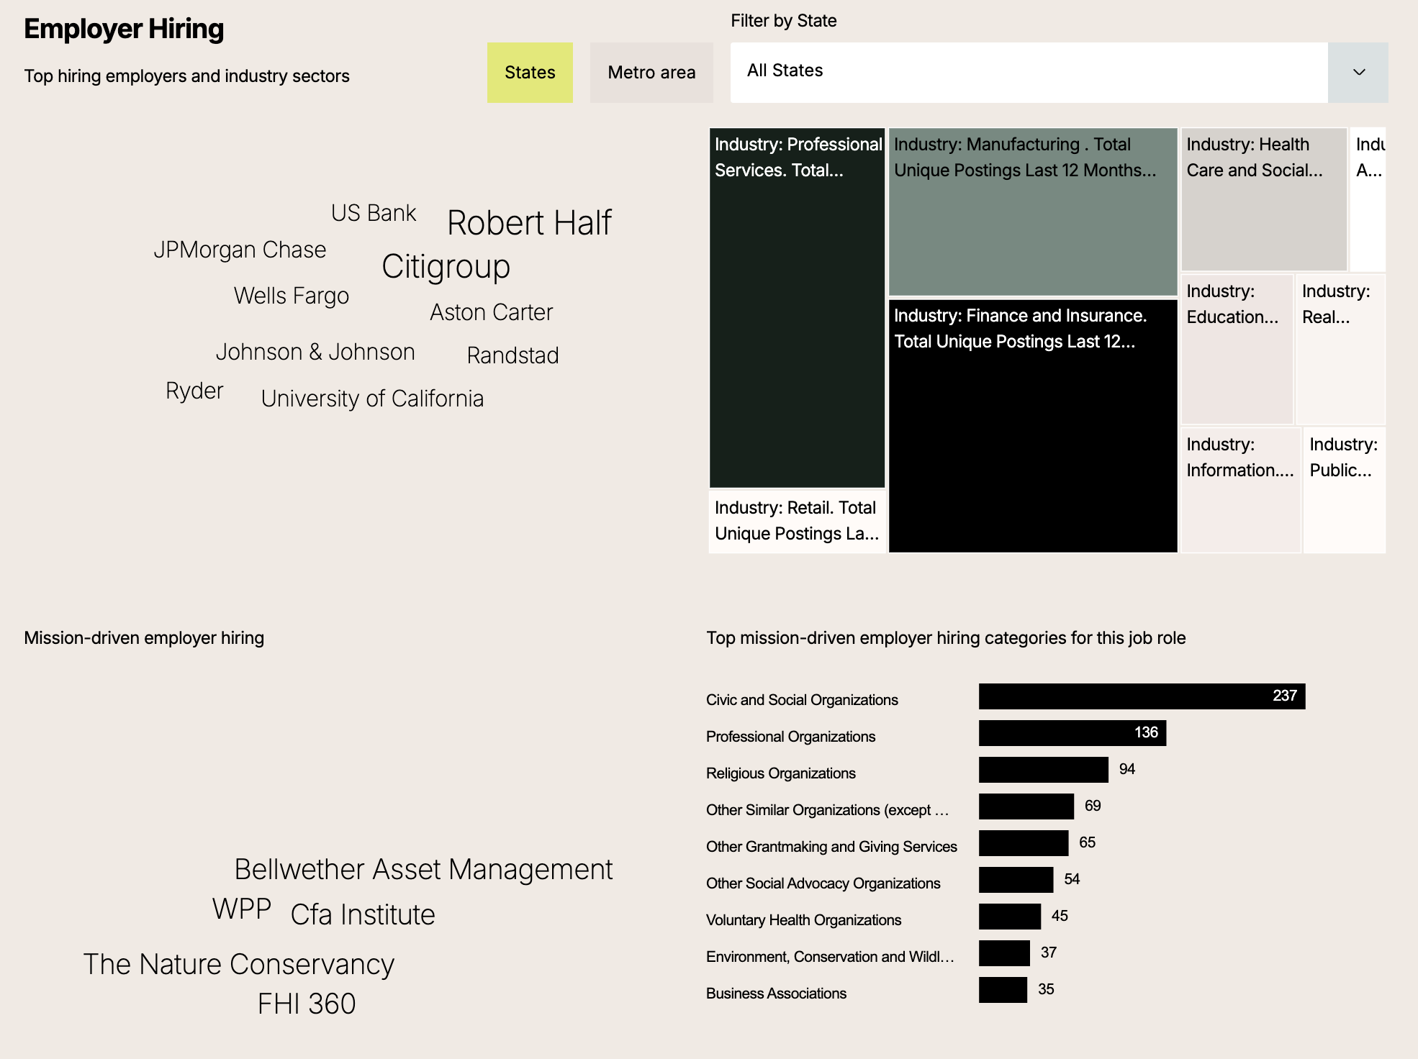Click the dropdown chevron arrow icon
1418x1059 pixels.
click(1358, 73)
